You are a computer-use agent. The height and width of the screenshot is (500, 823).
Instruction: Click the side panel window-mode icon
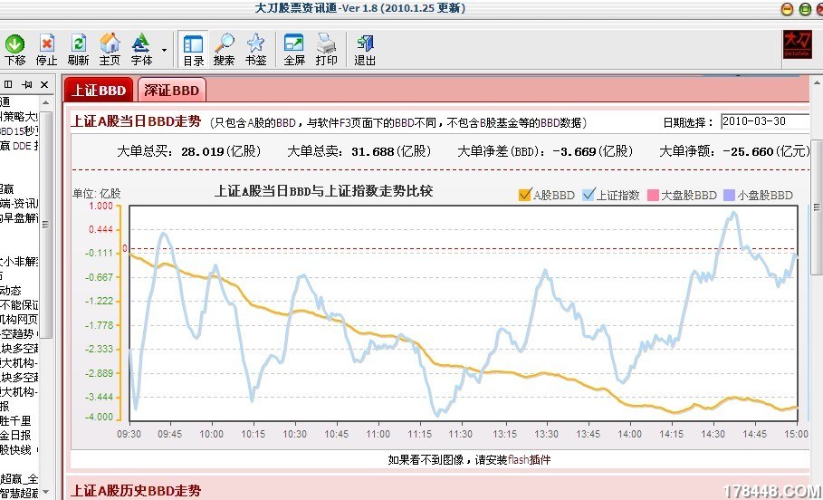(8, 84)
